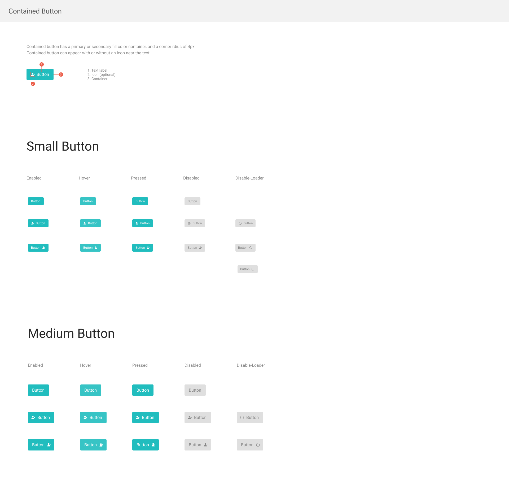The image size is (509, 477).
Task: Click user icon inside the annotated example button
Action: click(x=33, y=75)
